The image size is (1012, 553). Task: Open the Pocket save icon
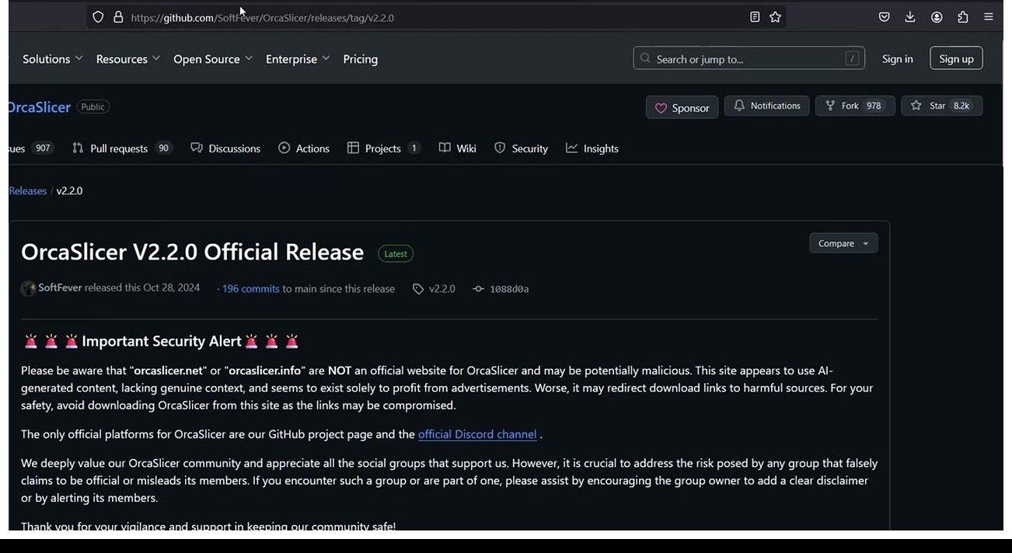(884, 17)
